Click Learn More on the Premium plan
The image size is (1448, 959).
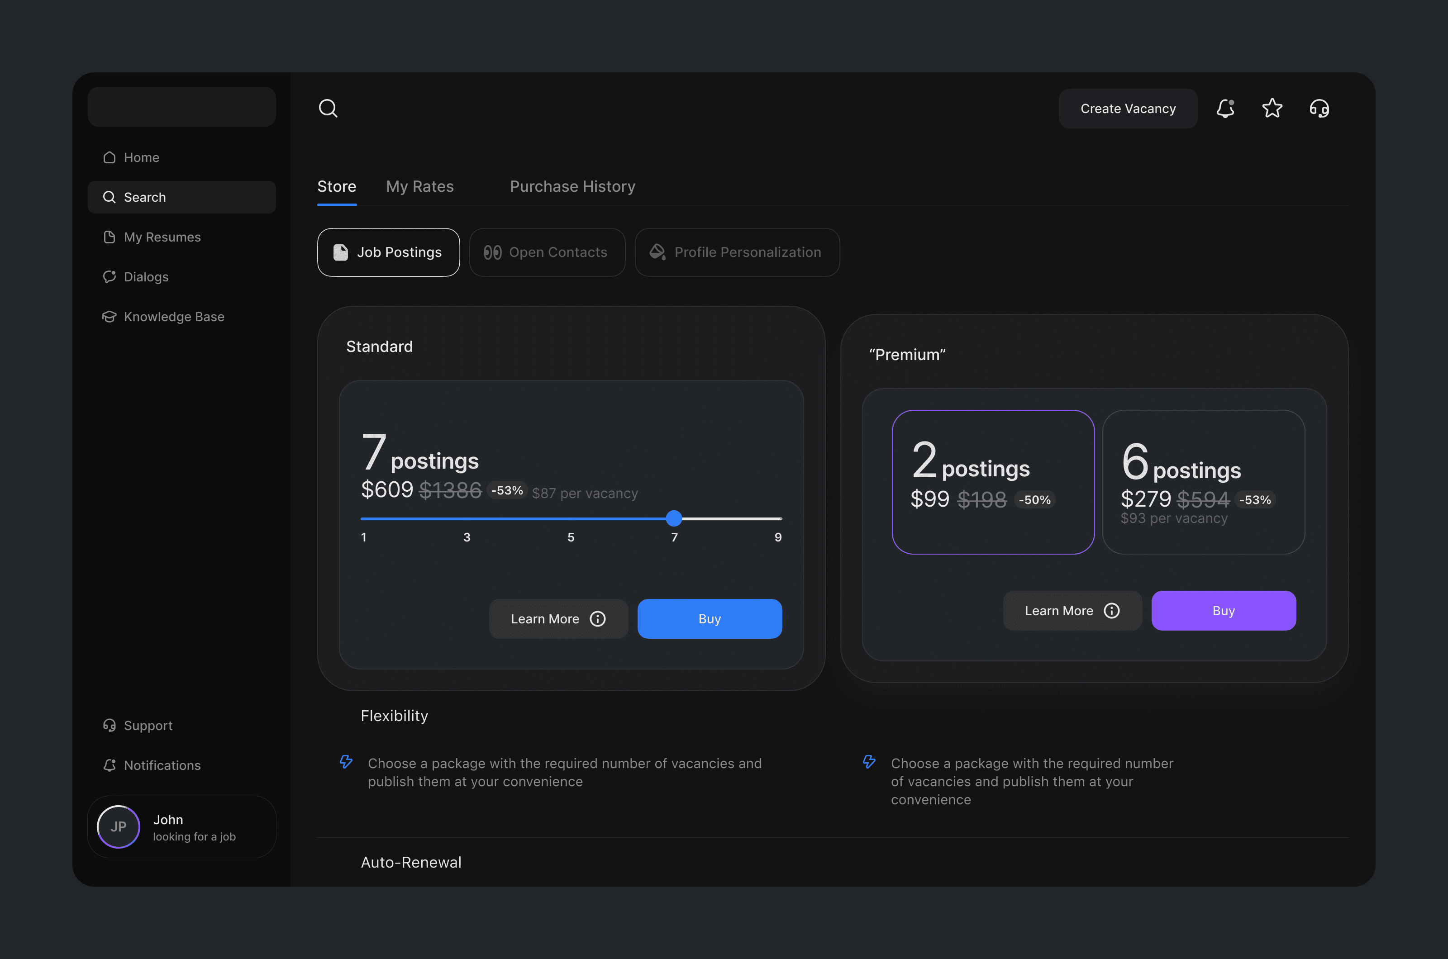pyautogui.click(x=1072, y=611)
